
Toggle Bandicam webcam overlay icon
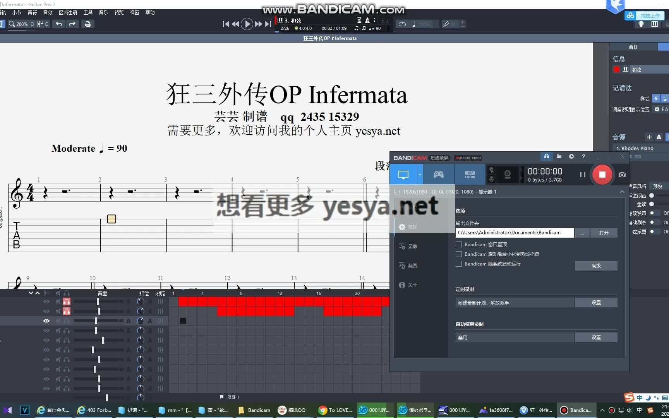[x=507, y=175]
